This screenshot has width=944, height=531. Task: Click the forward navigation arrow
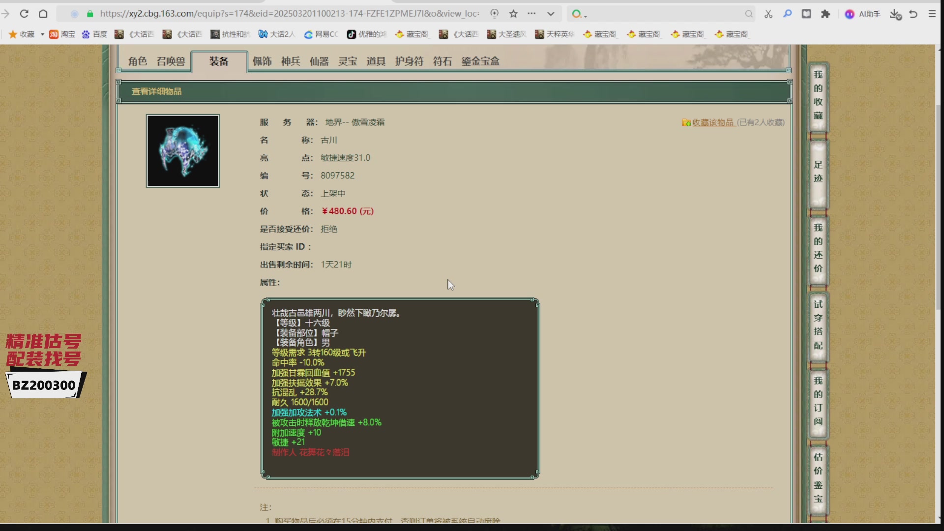pyautogui.click(x=5, y=14)
